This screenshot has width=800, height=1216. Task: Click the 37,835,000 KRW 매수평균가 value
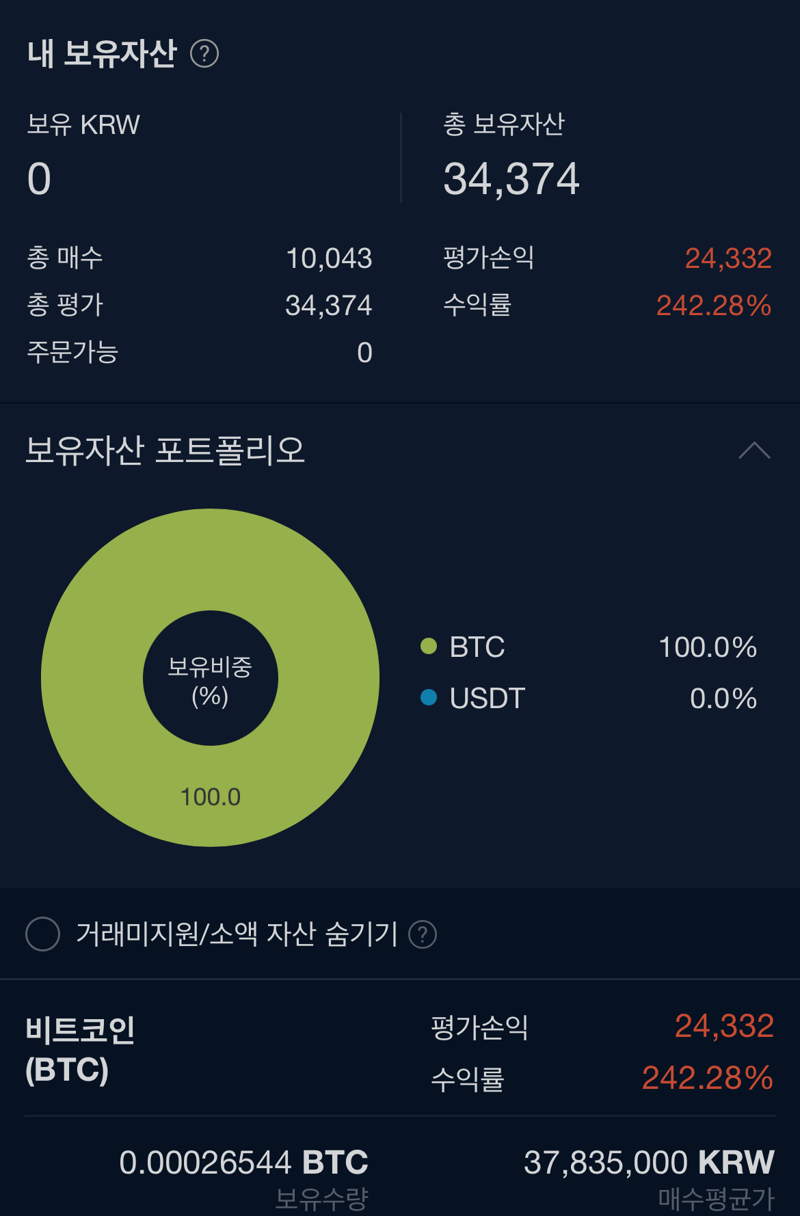point(649,1162)
